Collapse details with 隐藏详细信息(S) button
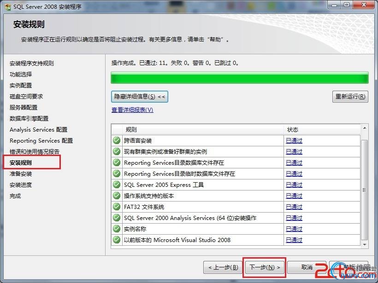 pyautogui.click(x=140, y=97)
